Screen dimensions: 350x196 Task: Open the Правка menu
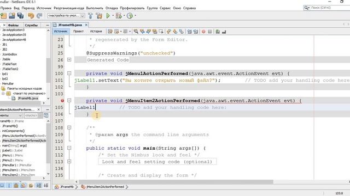6,8
